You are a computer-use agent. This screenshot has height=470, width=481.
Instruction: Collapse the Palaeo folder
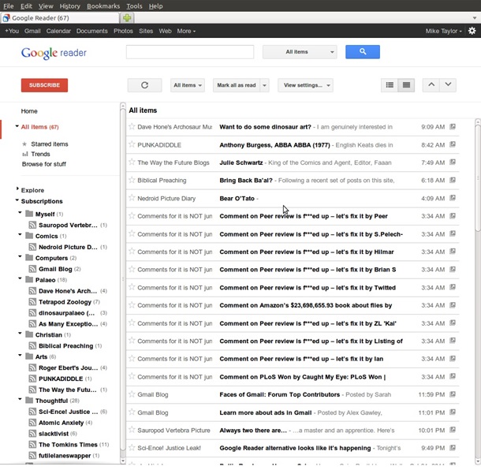(x=18, y=279)
